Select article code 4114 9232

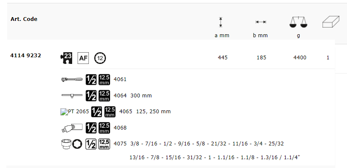click(25, 55)
